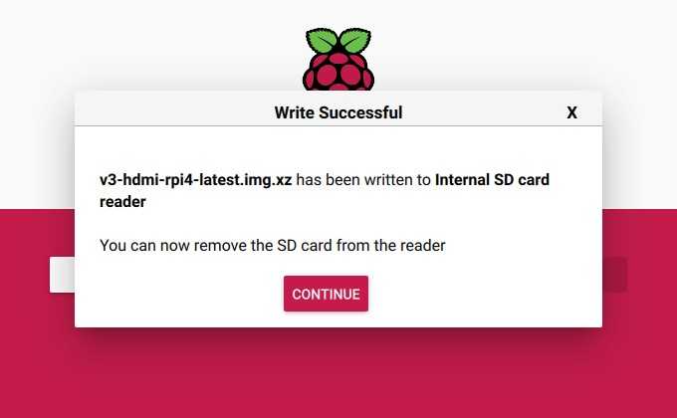Viewport: 677px width, 418px height.
Task: Click white button peeking out left of dialog
Action: (x=62, y=275)
